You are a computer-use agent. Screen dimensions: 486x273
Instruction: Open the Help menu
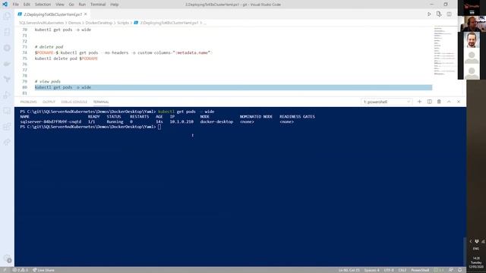(x=115, y=5)
